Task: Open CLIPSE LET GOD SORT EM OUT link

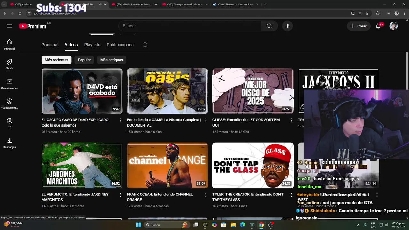Action: 246,123
